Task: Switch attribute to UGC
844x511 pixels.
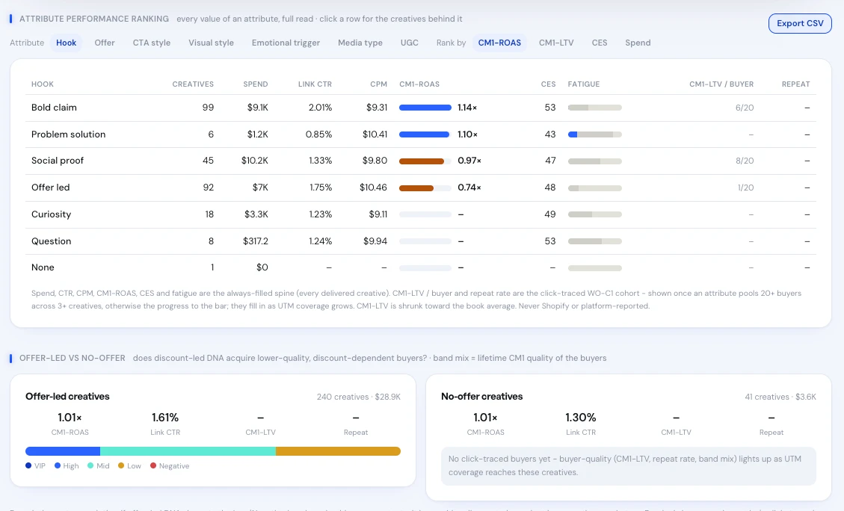Action: pyautogui.click(x=409, y=43)
